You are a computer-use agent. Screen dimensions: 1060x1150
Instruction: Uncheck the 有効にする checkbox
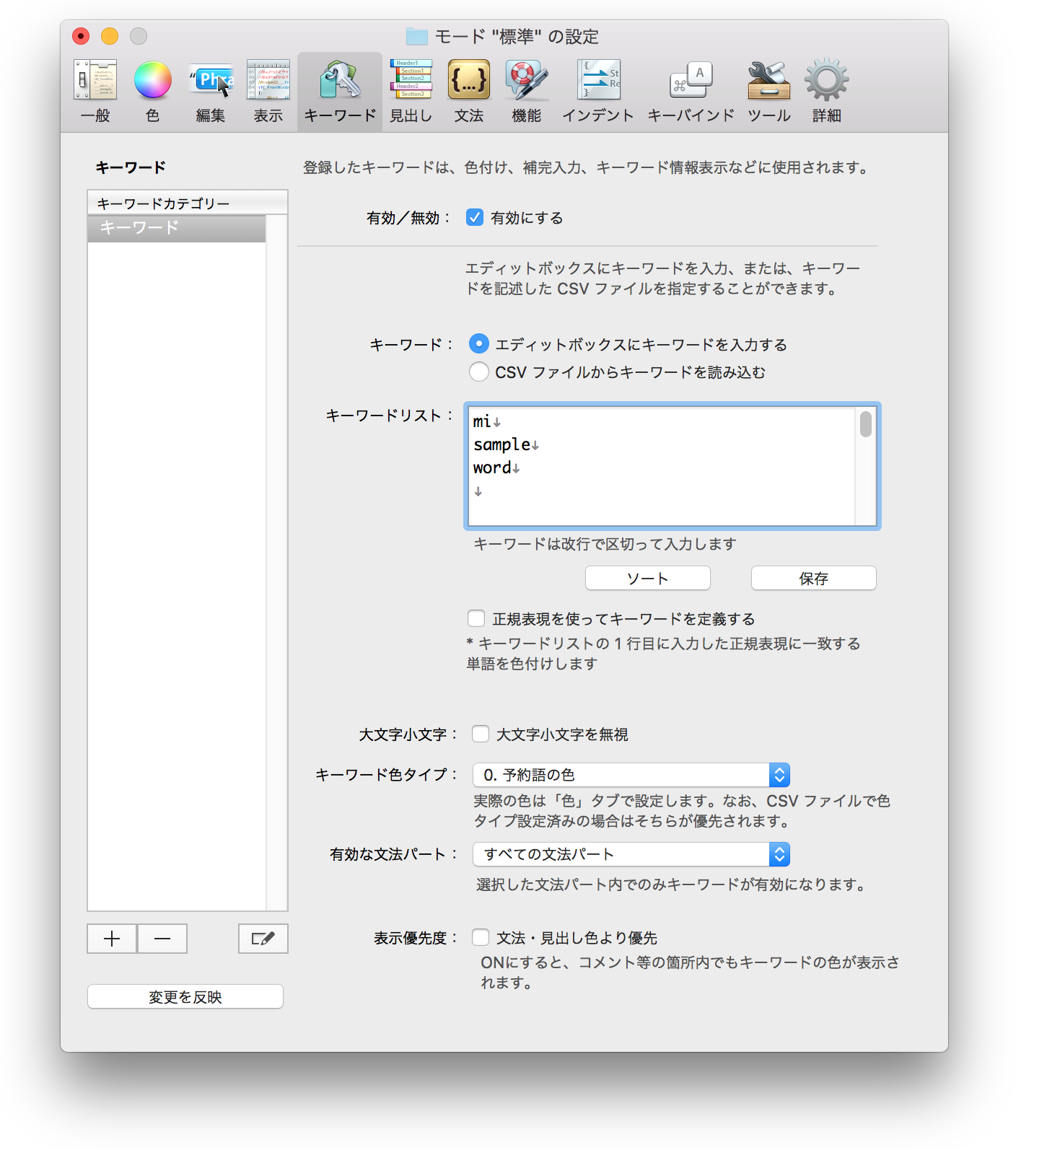click(x=475, y=217)
